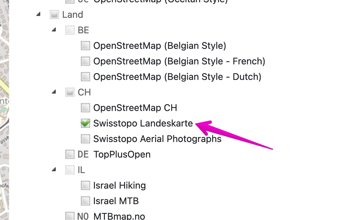
Task: Select the Swisstopo Landeskarte label
Action: click(x=143, y=123)
